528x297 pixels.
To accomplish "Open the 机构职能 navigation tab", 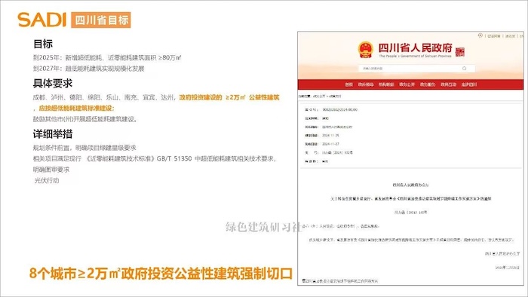I will point(386,84).
